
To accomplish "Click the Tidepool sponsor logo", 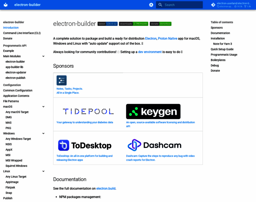I will coord(88,111).
